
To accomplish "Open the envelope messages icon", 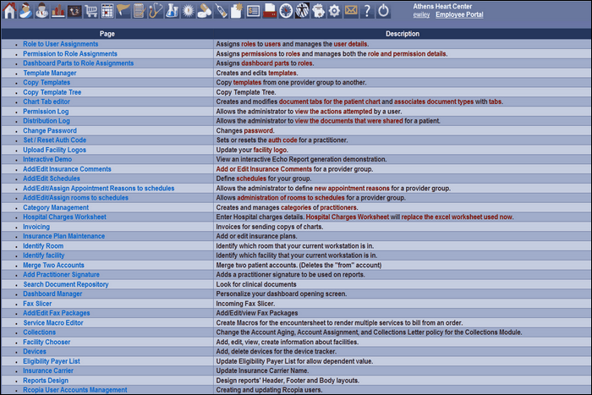I will [x=351, y=11].
